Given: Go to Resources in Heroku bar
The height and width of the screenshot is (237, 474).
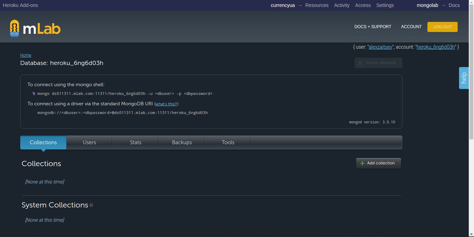Looking at the screenshot, I should [x=317, y=5].
